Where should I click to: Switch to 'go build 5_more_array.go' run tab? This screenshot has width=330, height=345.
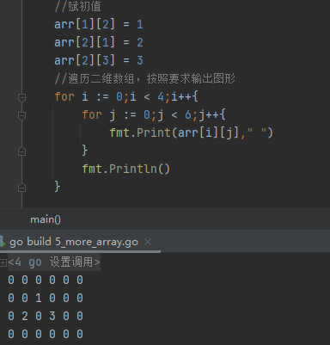[74, 242]
